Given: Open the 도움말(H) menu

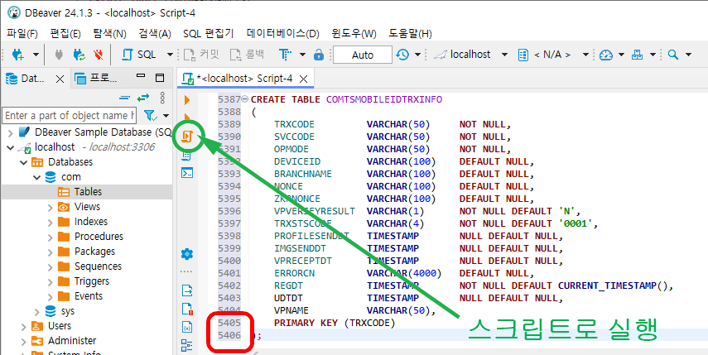Looking at the screenshot, I should (410, 34).
